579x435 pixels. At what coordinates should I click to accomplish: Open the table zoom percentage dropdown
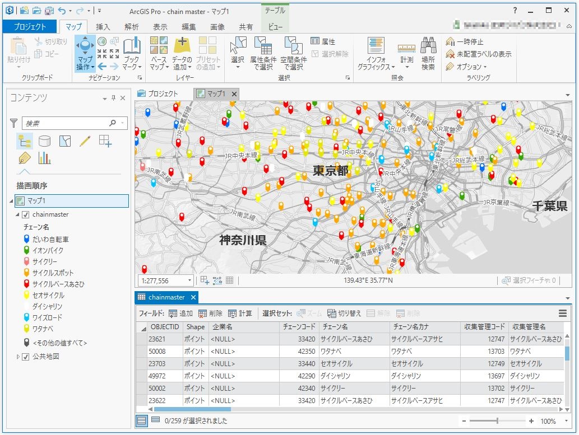click(x=567, y=421)
